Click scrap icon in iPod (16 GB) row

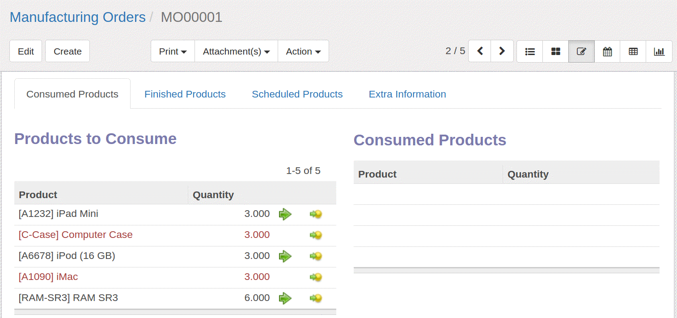coord(316,256)
